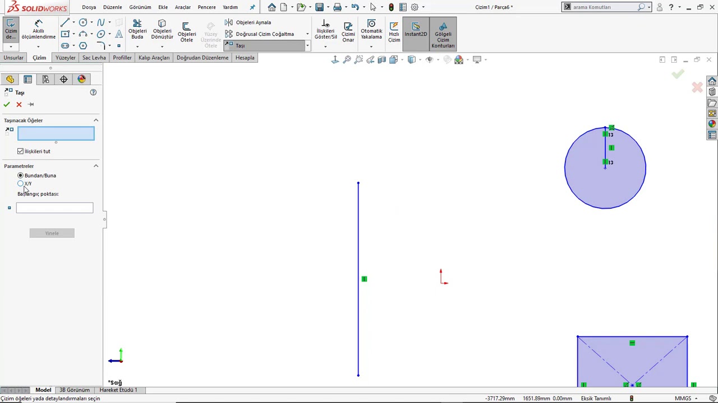Select the Line sketch tool
The height and width of the screenshot is (403, 718).
click(x=65, y=22)
